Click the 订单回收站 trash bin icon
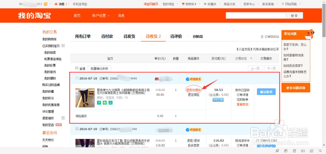 [262, 37]
